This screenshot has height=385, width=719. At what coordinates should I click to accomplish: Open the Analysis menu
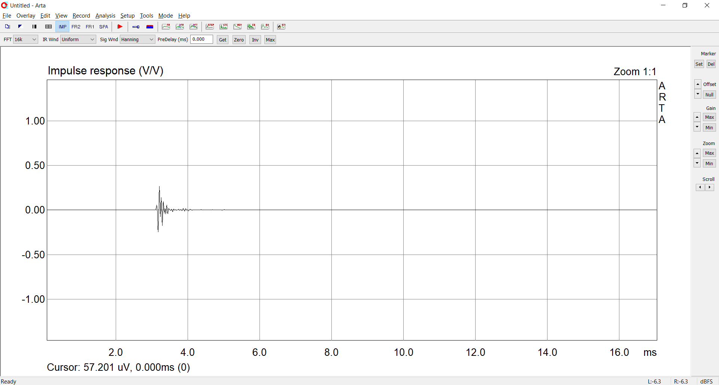click(x=105, y=16)
